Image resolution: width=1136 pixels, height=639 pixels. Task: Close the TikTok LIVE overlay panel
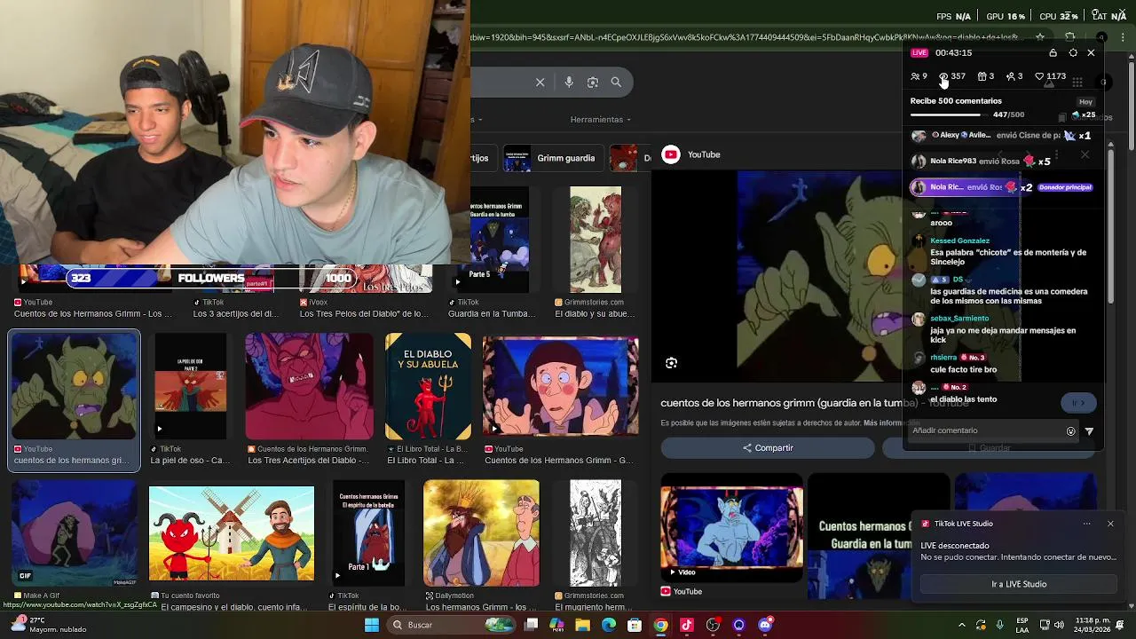tap(1091, 52)
